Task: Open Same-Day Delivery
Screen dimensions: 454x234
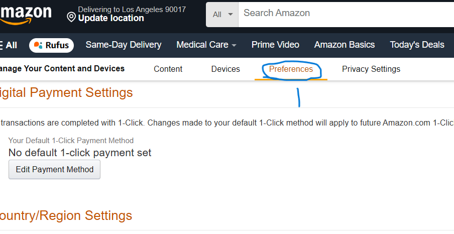Action: pos(124,45)
